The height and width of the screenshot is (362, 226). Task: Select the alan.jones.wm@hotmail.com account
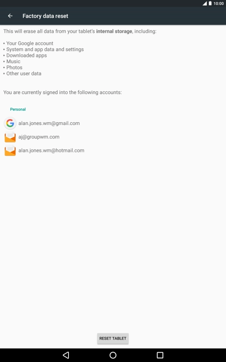click(x=51, y=151)
